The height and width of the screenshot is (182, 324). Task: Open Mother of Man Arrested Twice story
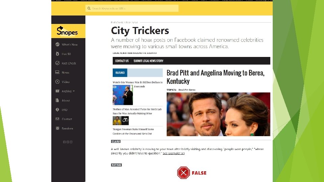pos(137,111)
